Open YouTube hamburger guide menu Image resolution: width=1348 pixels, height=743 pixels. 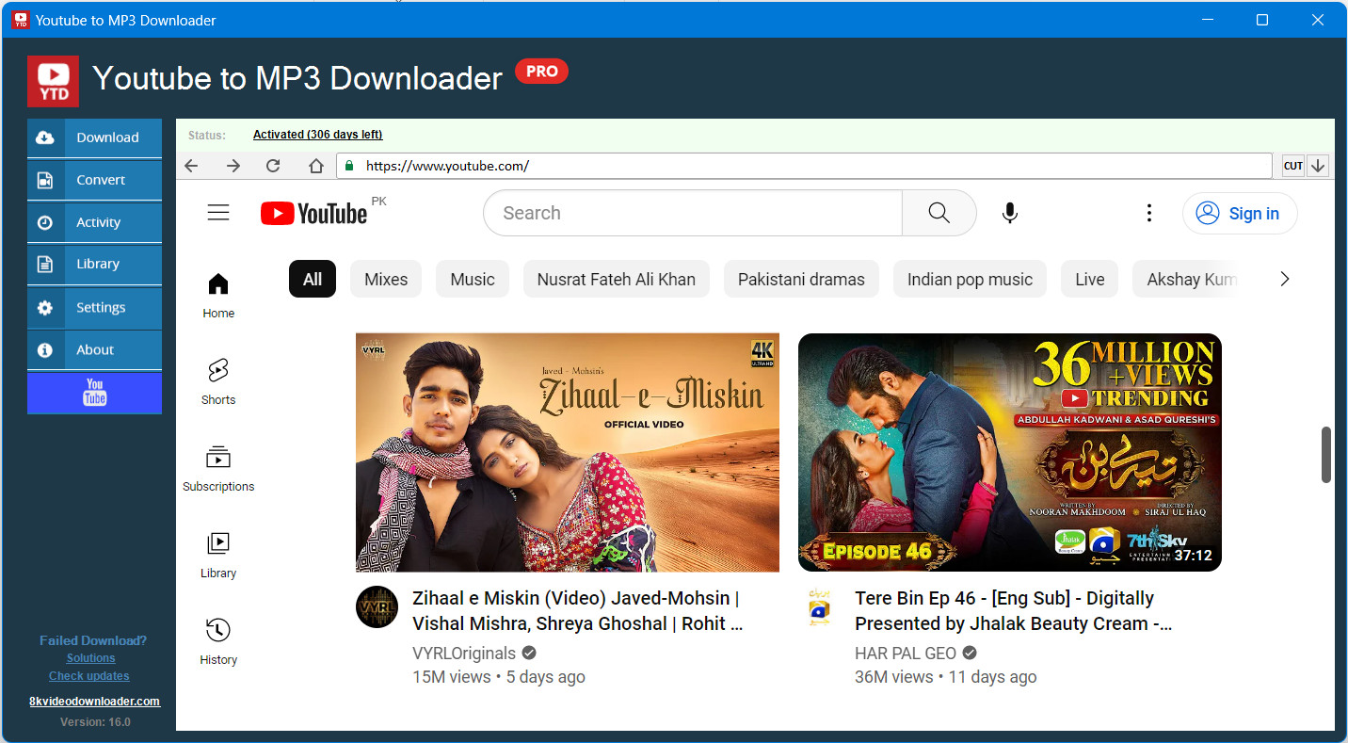point(218,213)
